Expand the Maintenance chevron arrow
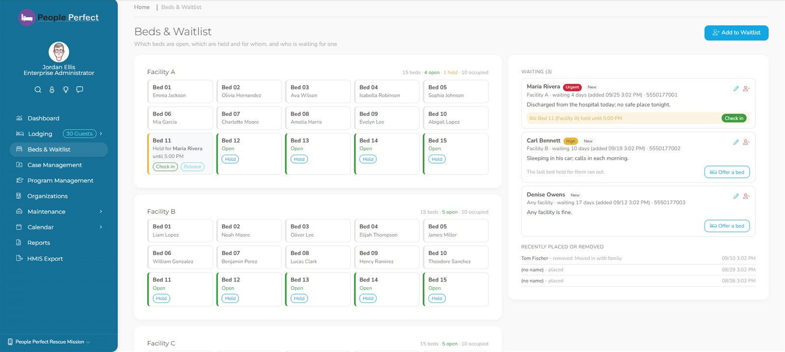This screenshot has width=785, height=352. pyautogui.click(x=101, y=212)
